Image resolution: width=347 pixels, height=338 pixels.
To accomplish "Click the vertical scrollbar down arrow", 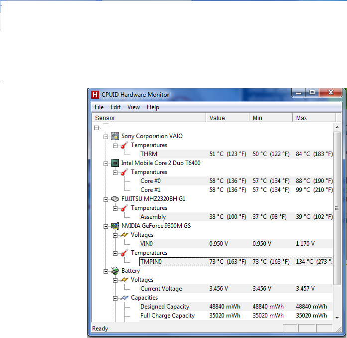I will click(x=337, y=317).
